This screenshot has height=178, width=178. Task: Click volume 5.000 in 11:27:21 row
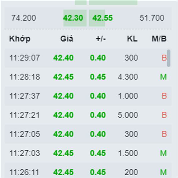tap(128, 115)
